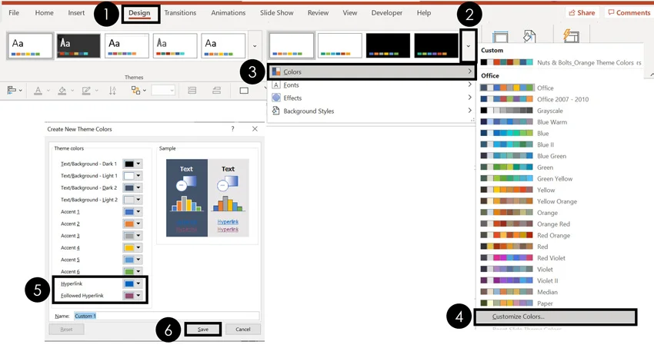654x348 pixels.
Task: Close the Create New Theme Colors dialog
Action: [255, 129]
